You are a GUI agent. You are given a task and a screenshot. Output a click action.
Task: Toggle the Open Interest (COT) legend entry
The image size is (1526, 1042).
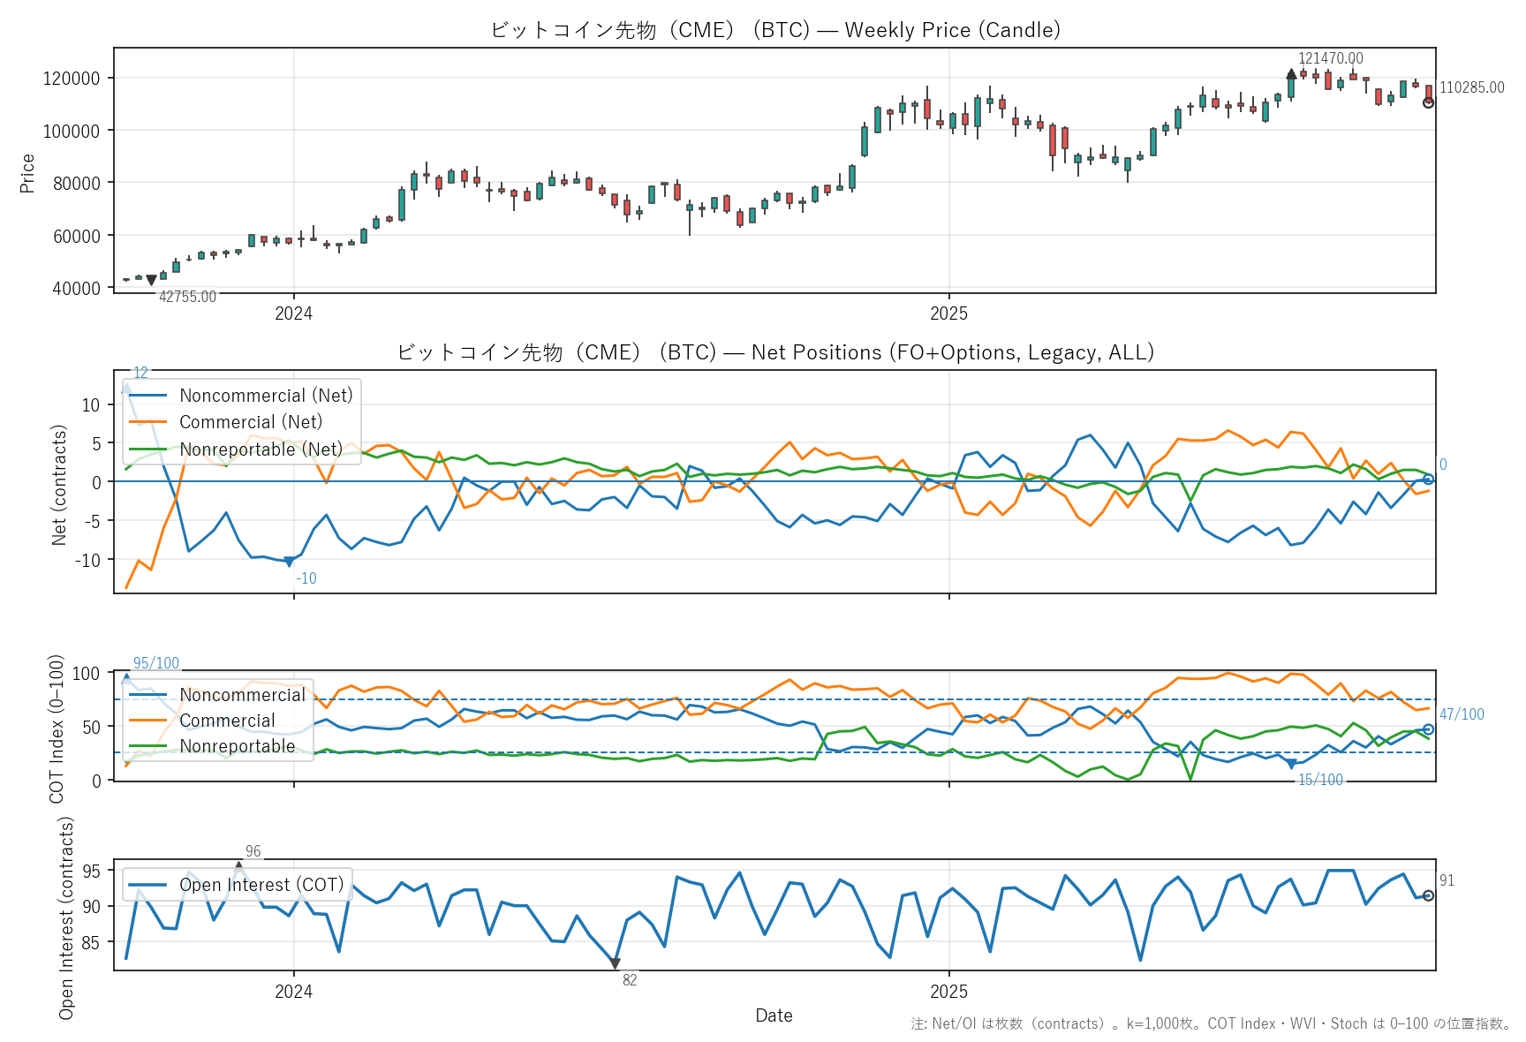point(261,885)
